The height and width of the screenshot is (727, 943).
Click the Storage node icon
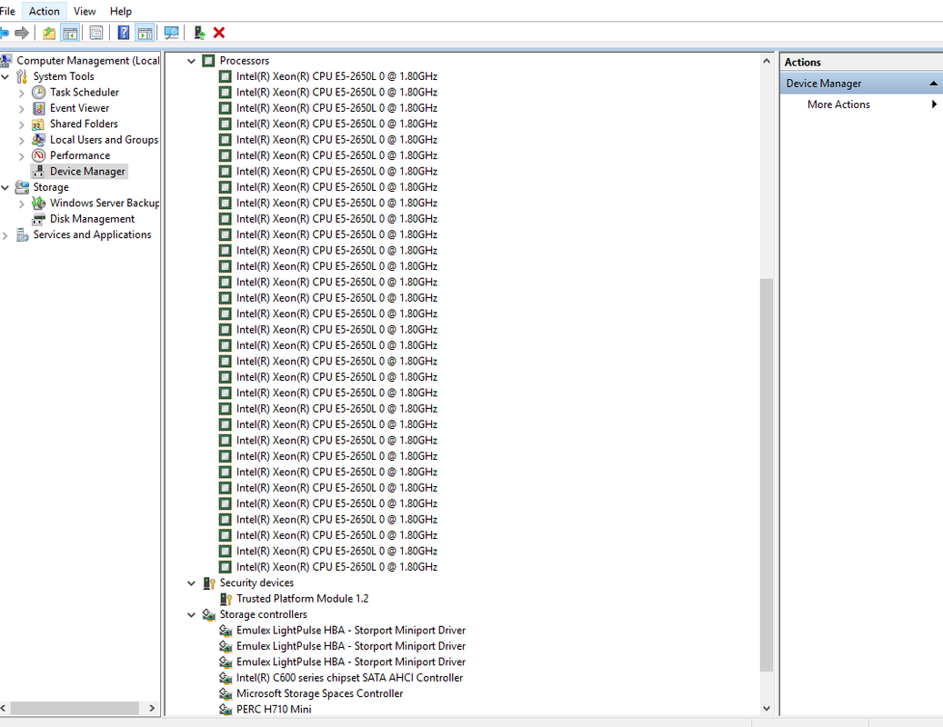point(22,187)
